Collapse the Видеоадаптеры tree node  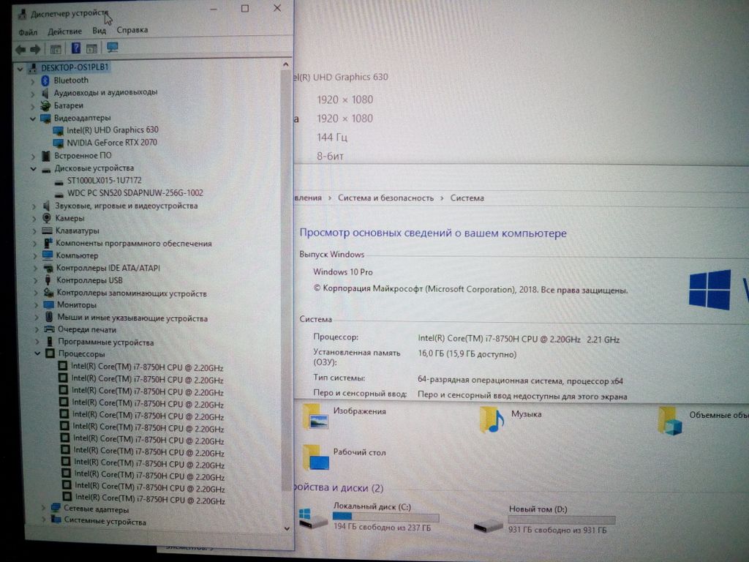(x=33, y=119)
